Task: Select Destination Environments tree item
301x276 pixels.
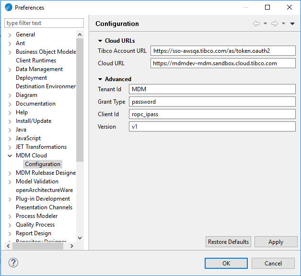Action: tap(46, 86)
